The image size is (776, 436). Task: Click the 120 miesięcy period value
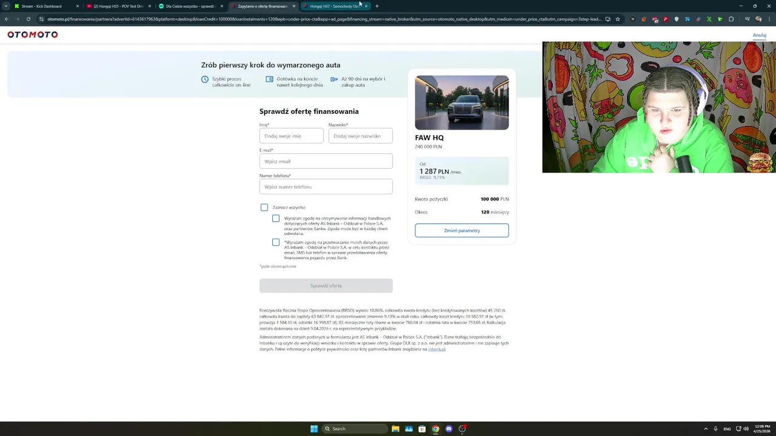[495, 212]
